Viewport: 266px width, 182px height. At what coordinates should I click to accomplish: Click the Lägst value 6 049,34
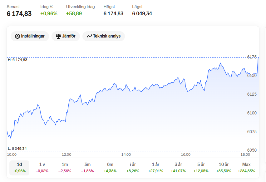tap(142, 13)
